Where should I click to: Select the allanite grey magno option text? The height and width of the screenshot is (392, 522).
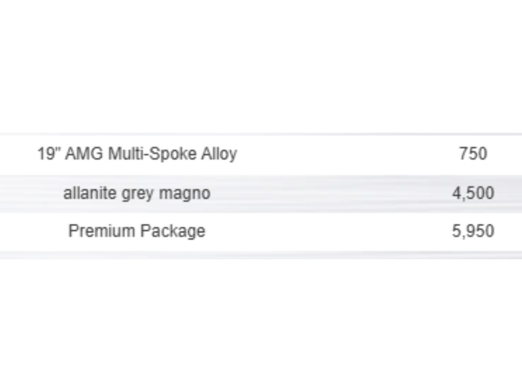coord(137,193)
